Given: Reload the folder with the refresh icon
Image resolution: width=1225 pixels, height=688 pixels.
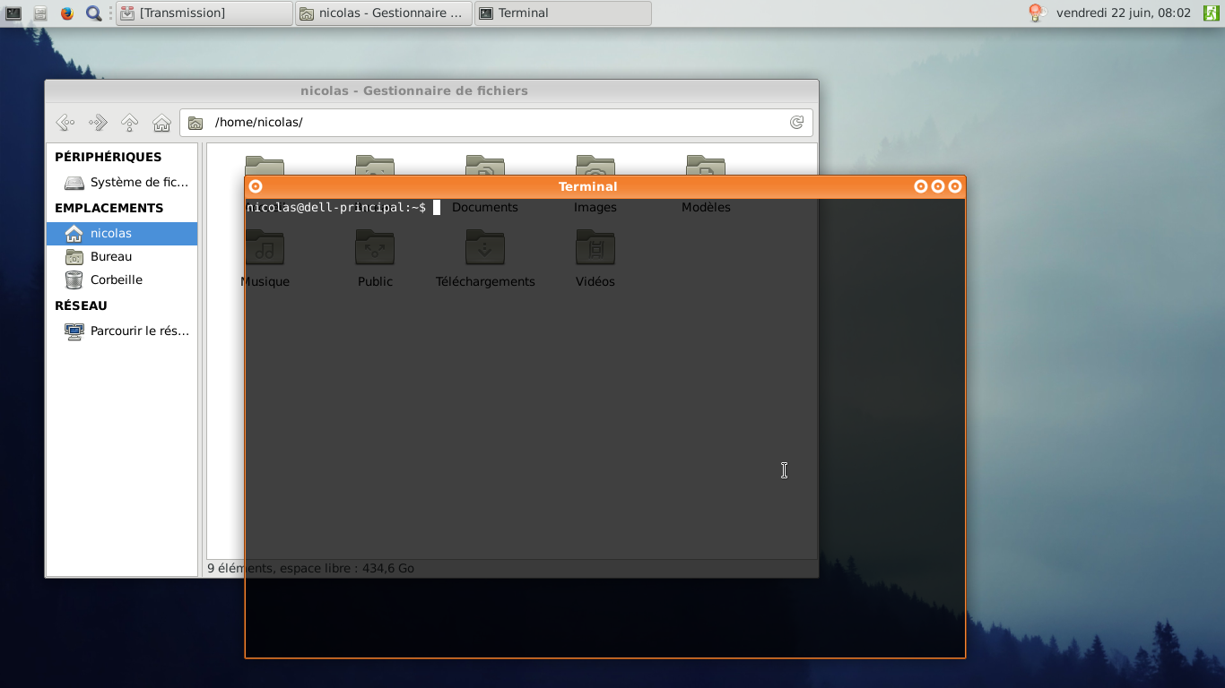Looking at the screenshot, I should (x=796, y=123).
